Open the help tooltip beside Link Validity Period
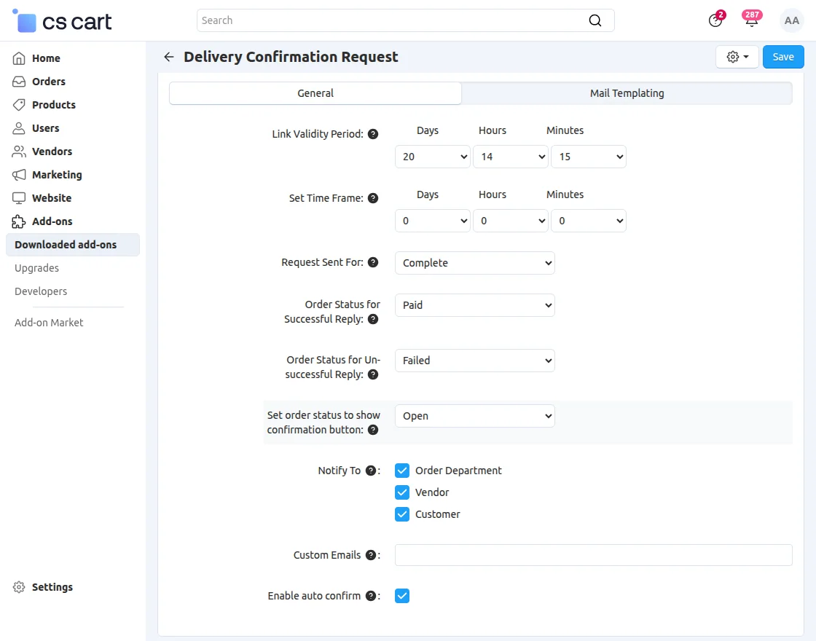This screenshot has height=641, width=816. 373,133
